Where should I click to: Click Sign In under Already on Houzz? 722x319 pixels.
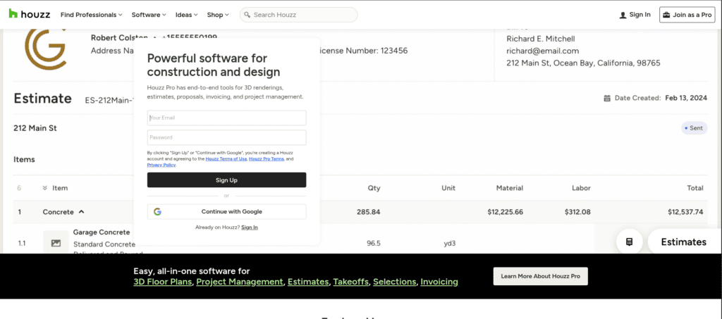coord(250,227)
